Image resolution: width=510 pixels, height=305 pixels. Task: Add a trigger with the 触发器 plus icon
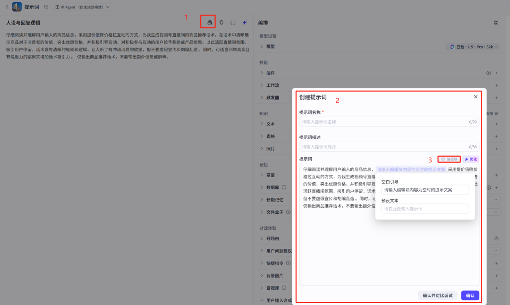click(497, 98)
